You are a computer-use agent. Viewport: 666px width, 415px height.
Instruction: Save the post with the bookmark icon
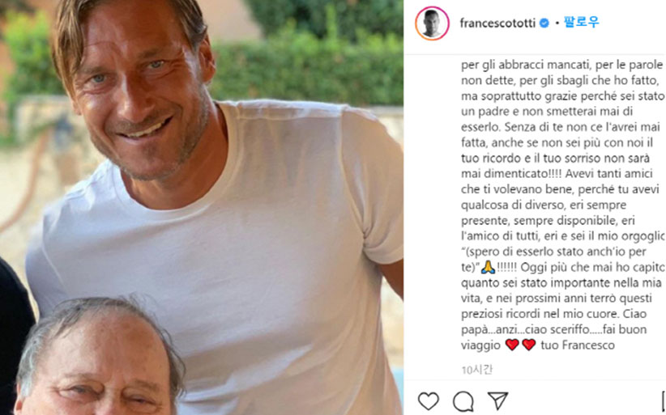[664, 400]
